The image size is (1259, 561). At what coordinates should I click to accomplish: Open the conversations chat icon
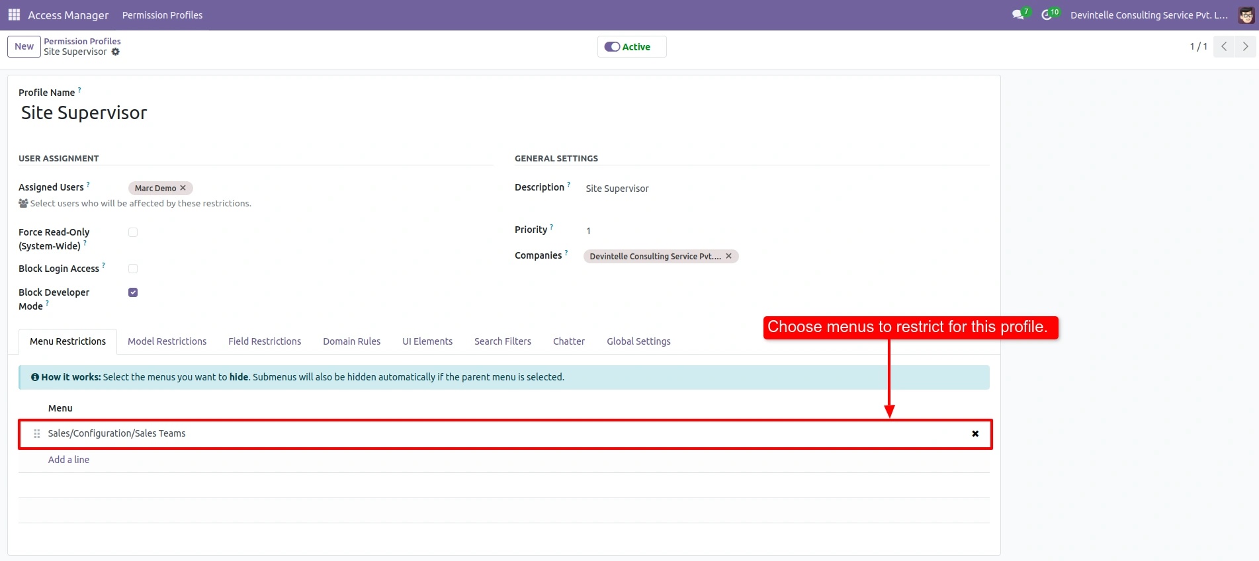1018,15
